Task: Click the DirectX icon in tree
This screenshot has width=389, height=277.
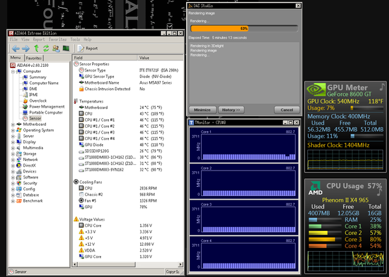Action: [x=19, y=165]
